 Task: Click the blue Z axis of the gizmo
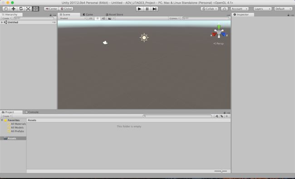click(224, 34)
